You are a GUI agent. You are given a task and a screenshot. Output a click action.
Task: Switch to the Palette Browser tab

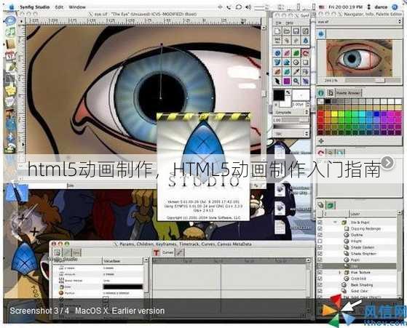click(x=348, y=92)
